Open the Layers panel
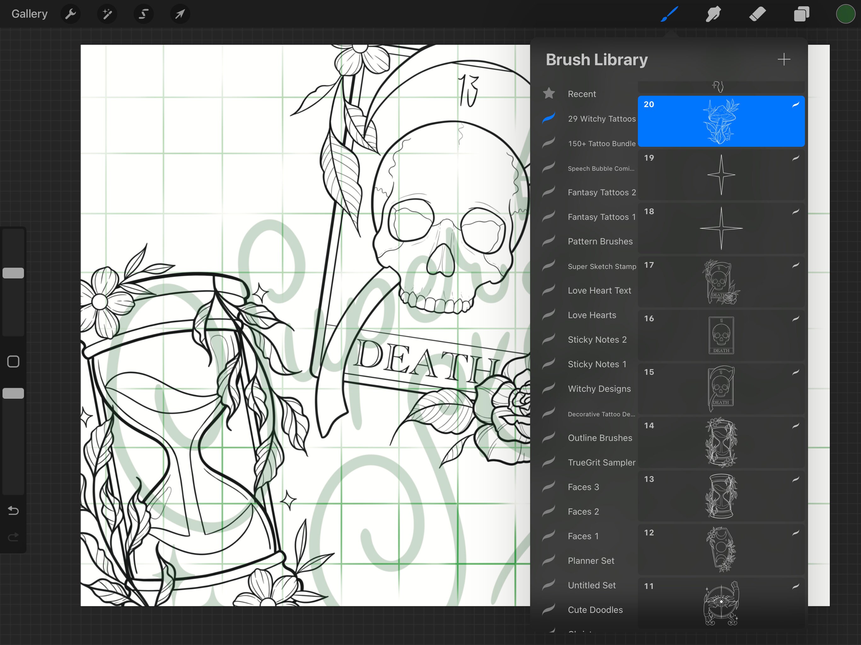 (x=801, y=14)
